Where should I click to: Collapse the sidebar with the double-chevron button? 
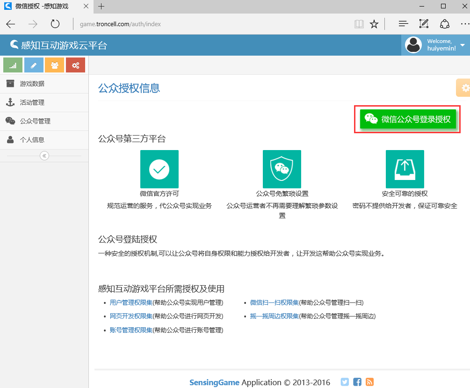pyautogui.click(x=44, y=156)
